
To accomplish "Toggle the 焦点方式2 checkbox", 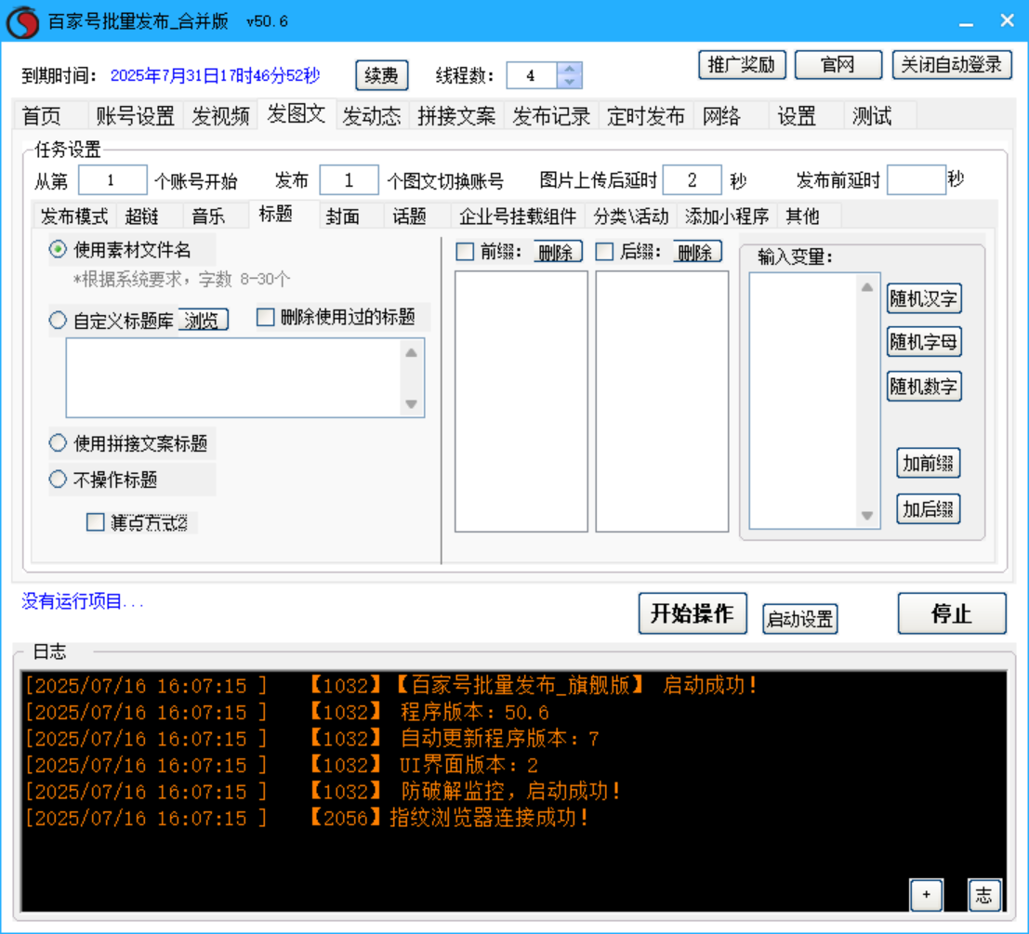I will 95,522.
